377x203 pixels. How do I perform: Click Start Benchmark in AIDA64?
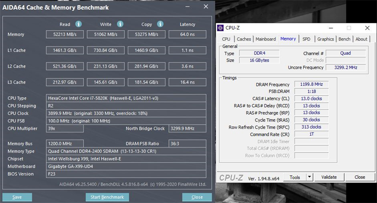pos(107,197)
